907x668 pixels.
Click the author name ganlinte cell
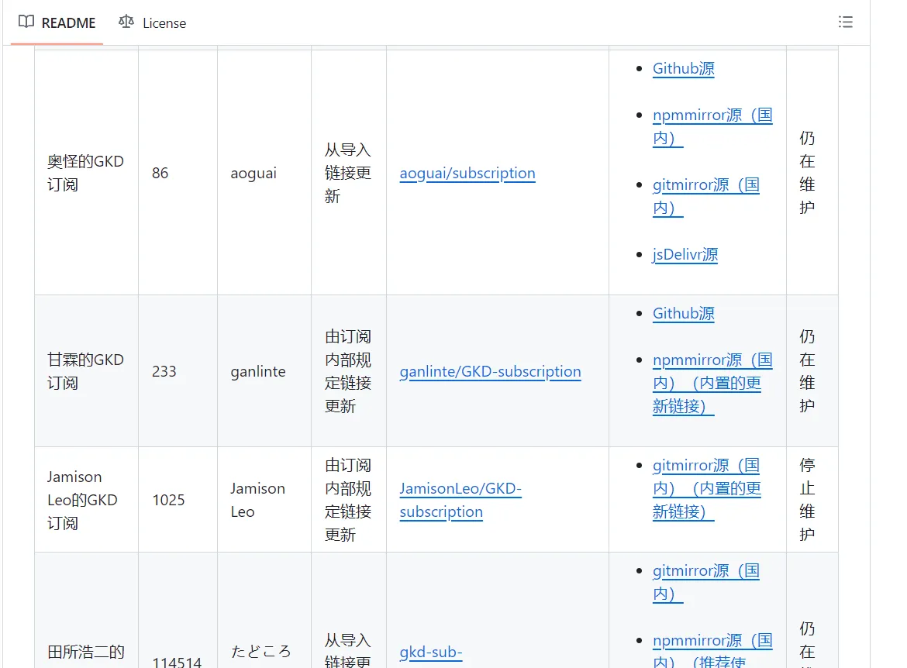[x=257, y=371]
